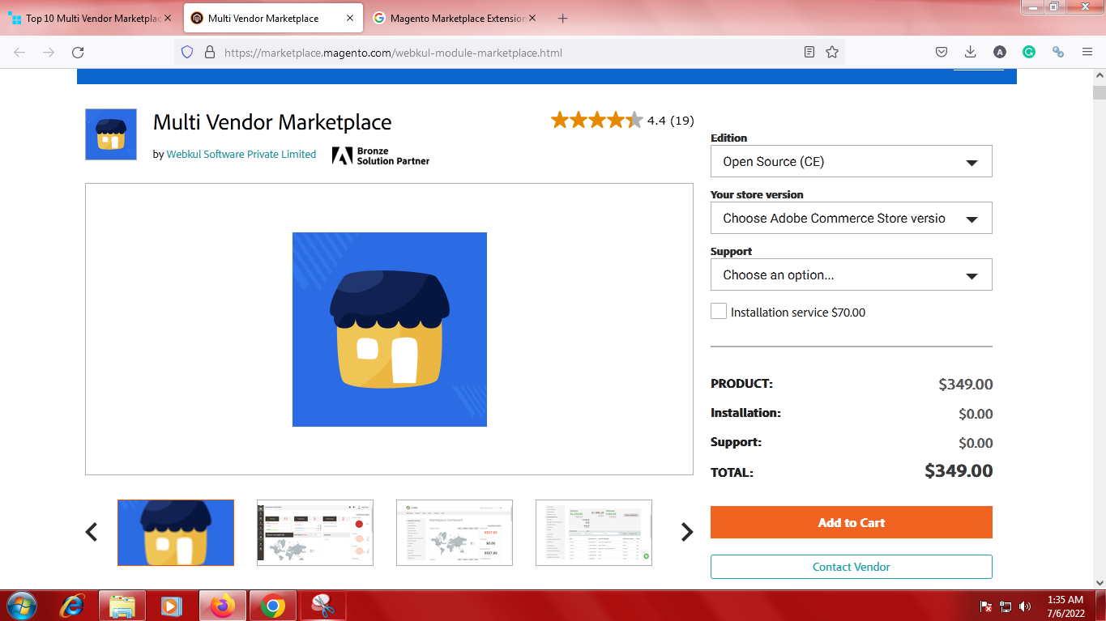Click the Multi Vendor Marketplace product logo
Image resolution: width=1106 pixels, height=621 pixels.
tap(111, 134)
